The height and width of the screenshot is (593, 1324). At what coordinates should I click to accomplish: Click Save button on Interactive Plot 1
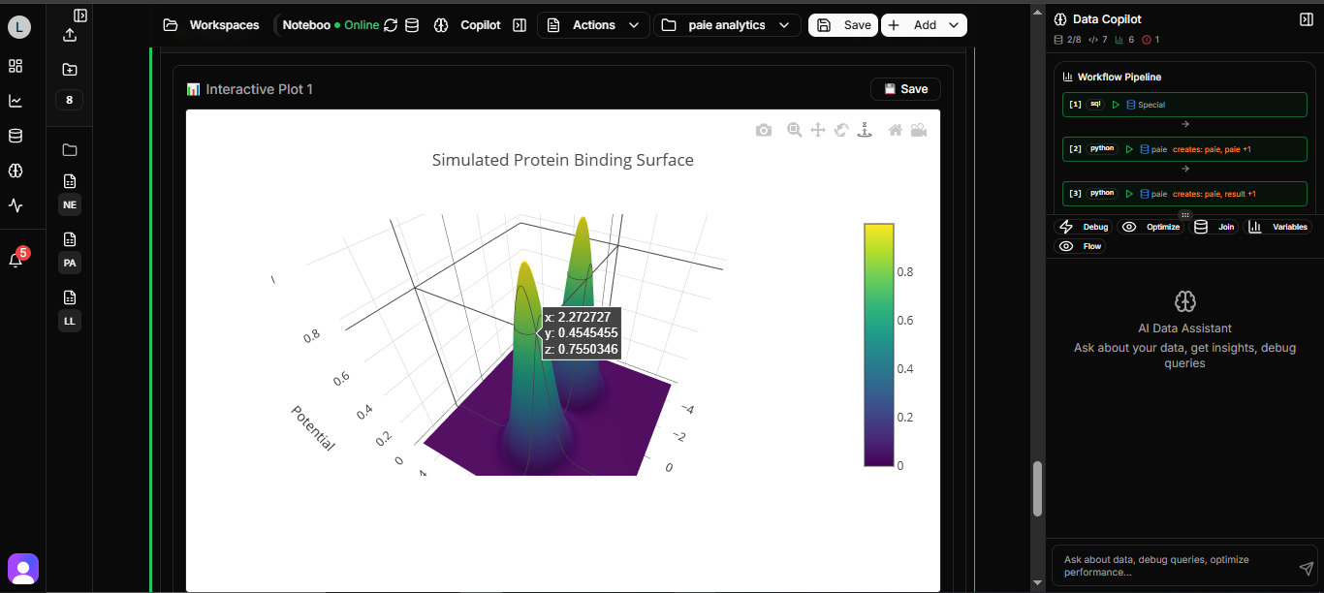coord(905,89)
